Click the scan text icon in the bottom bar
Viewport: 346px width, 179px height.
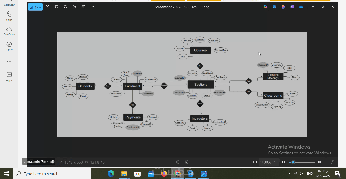pos(187,162)
